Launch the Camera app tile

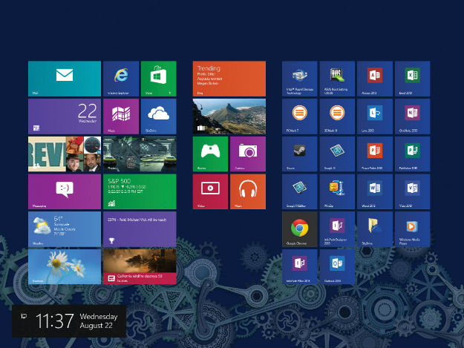click(247, 154)
